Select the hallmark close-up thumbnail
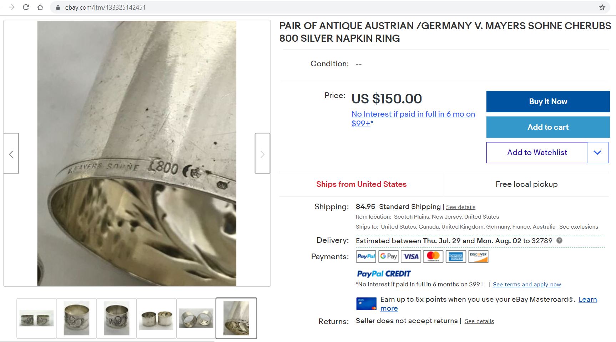 click(236, 318)
